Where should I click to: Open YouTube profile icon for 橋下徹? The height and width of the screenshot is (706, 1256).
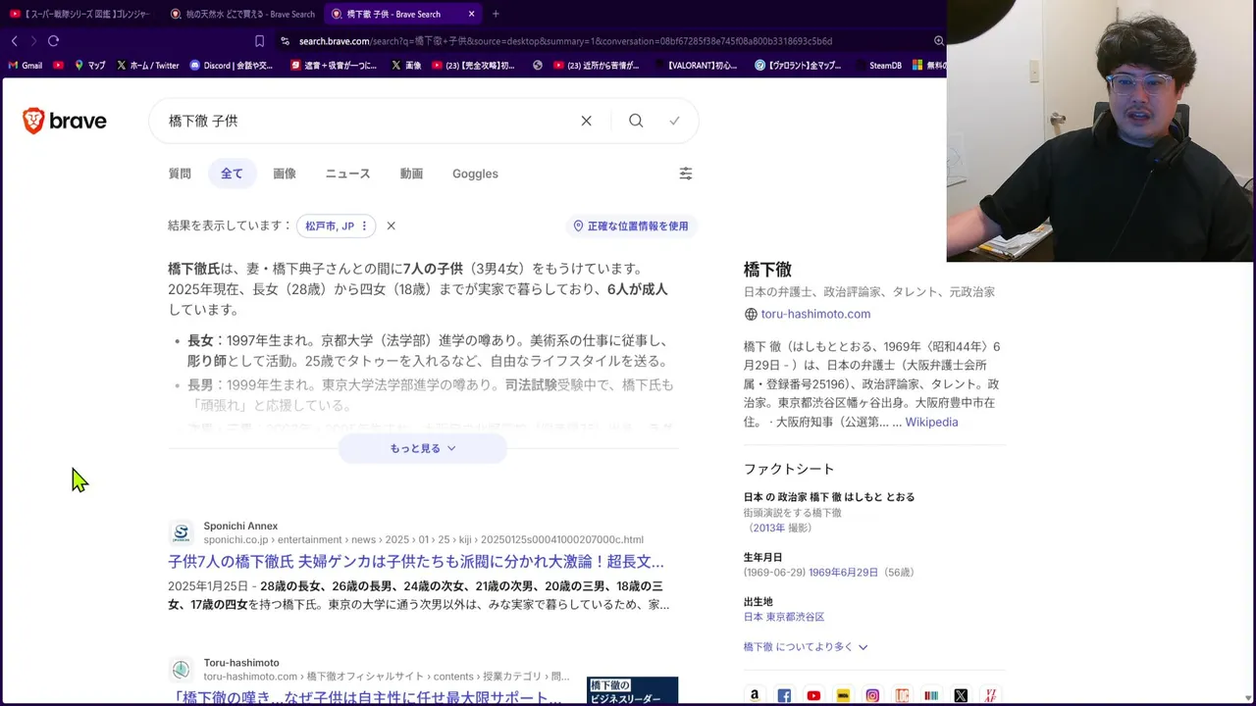813,695
